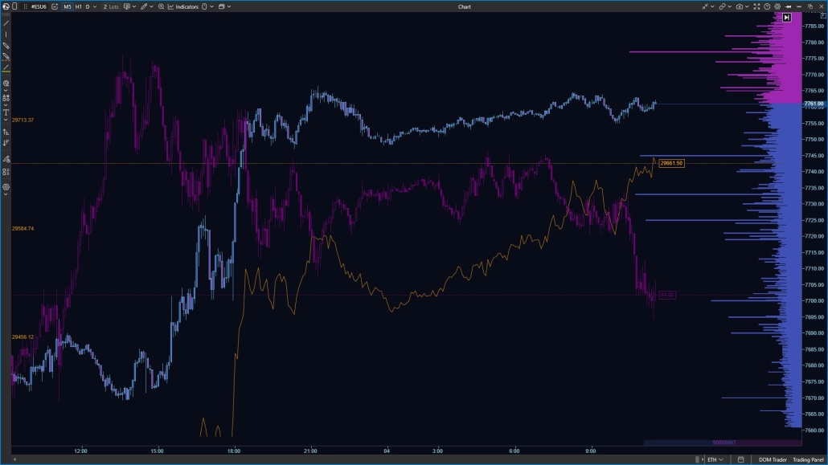Open the shapes drawing tools group

[x=6, y=98]
